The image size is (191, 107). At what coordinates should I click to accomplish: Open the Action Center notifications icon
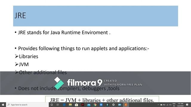tap(187, 105)
